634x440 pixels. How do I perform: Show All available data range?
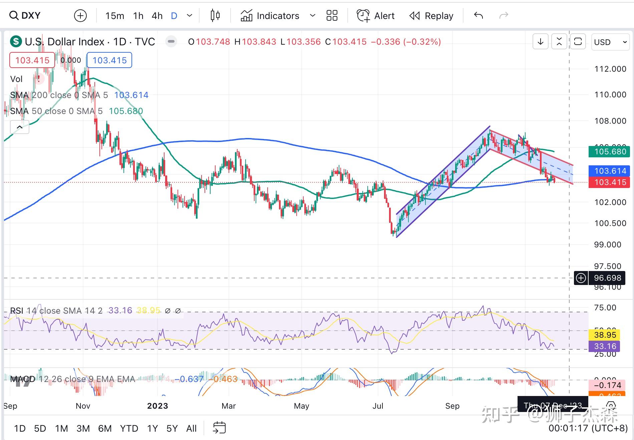pyautogui.click(x=192, y=428)
